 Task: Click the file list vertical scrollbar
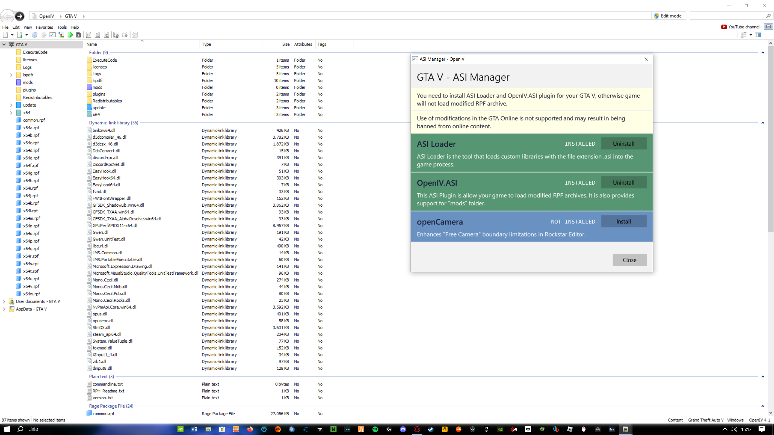(770, 139)
